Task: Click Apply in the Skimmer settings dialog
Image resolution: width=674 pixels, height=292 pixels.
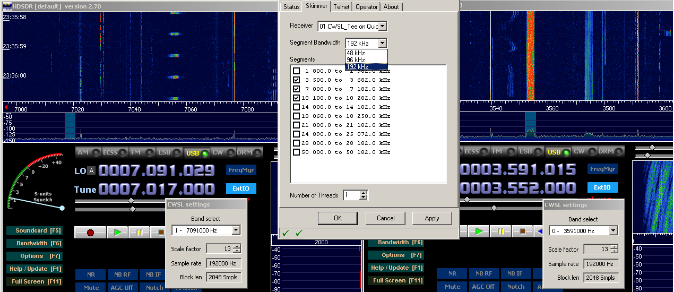Action: click(432, 218)
